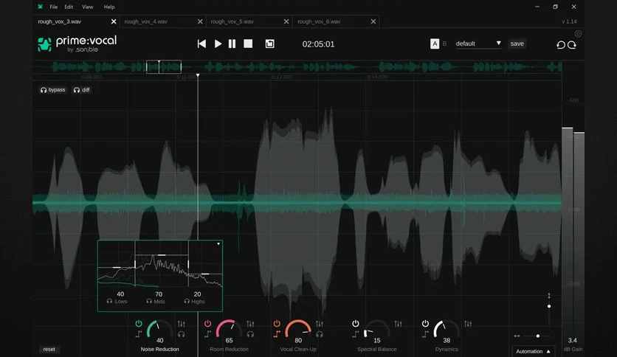The image size is (617, 357).
Task: Enable Dynamics power
Action: coord(425,324)
